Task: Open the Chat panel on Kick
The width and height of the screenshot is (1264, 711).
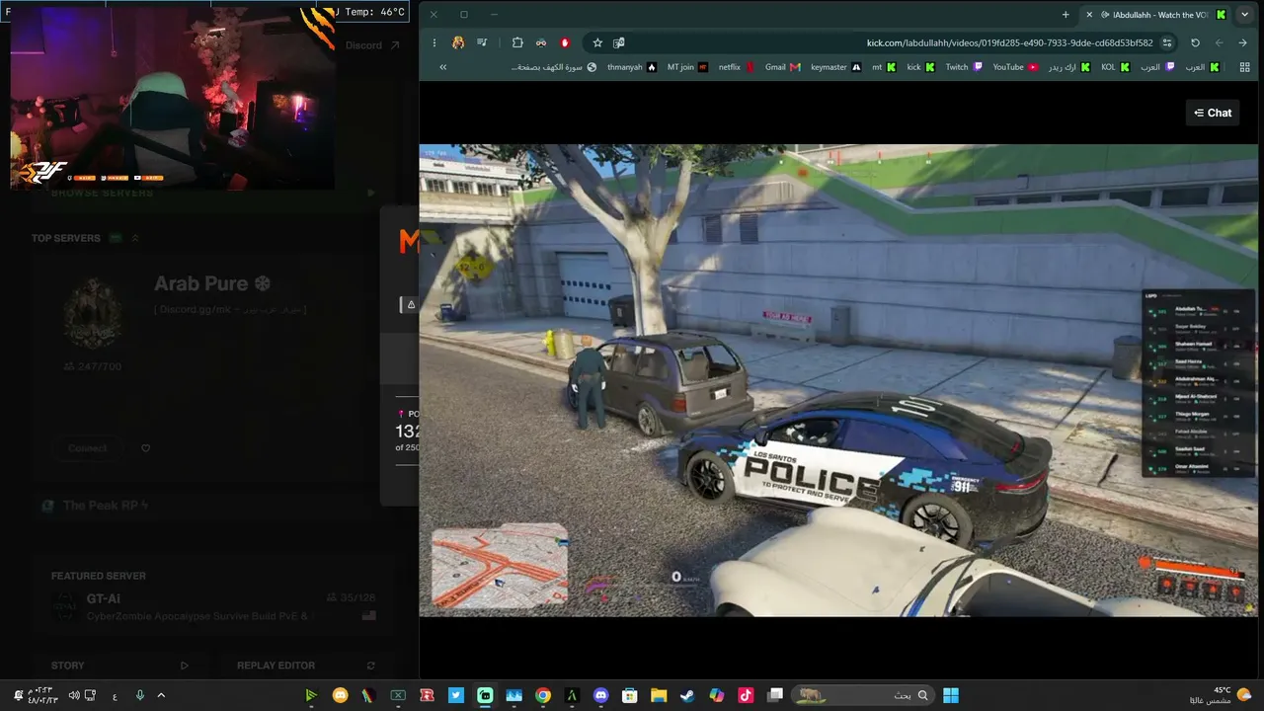Action: pyautogui.click(x=1213, y=113)
